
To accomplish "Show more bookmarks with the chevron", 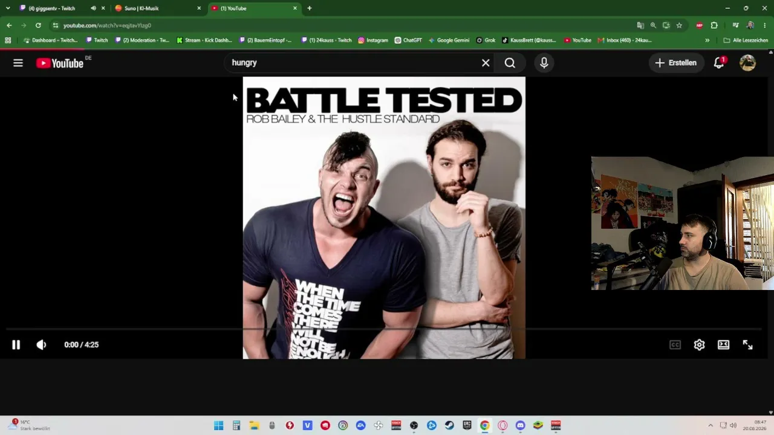I will (x=707, y=40).
